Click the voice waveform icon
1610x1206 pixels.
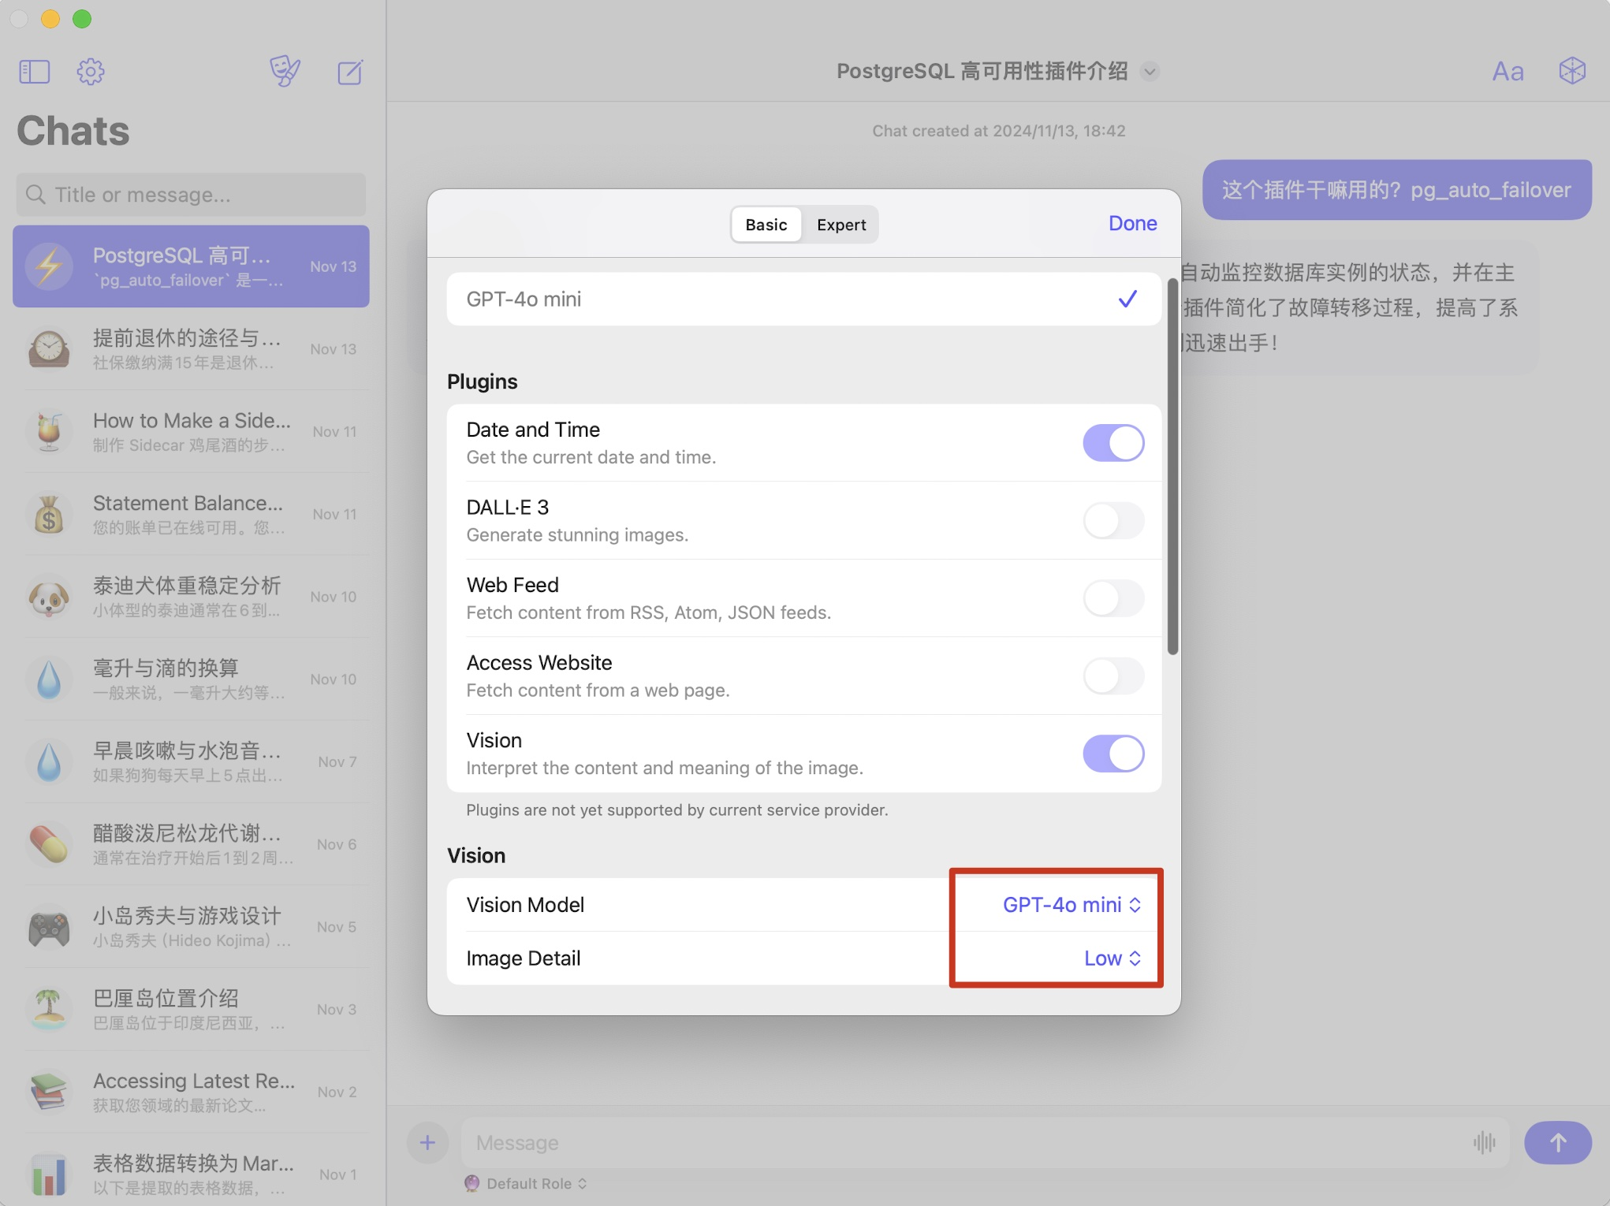[x=1484, y=1142]
